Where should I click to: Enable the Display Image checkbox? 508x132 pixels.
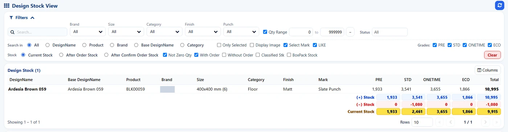(252, 45)
